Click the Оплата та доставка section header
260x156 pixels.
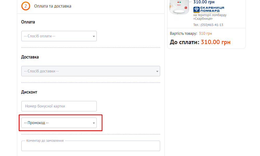53,6
